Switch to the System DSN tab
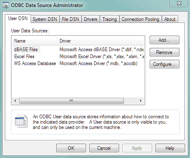The height and width of the screenshot is (158, 190). pos(45,19)
